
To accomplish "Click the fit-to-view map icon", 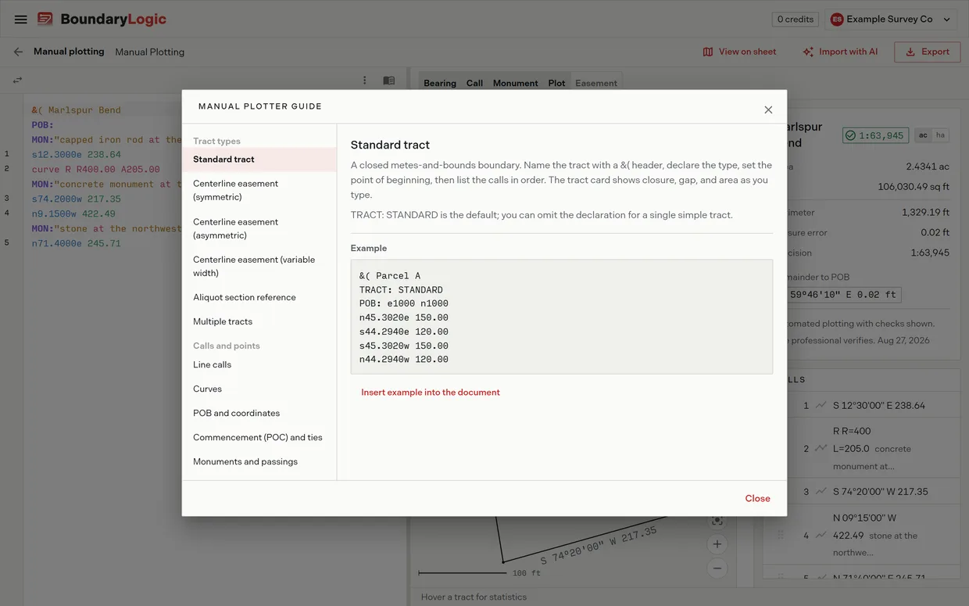I will point(717,521).
